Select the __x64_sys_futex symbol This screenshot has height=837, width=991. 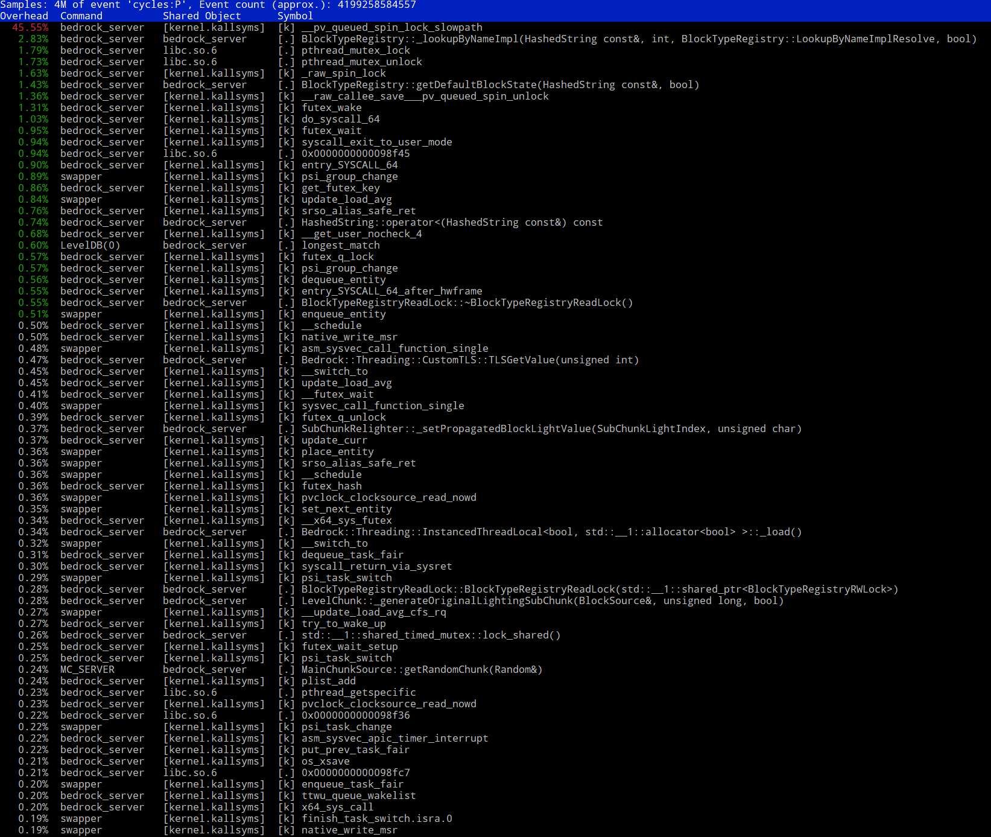click(347, 521)
